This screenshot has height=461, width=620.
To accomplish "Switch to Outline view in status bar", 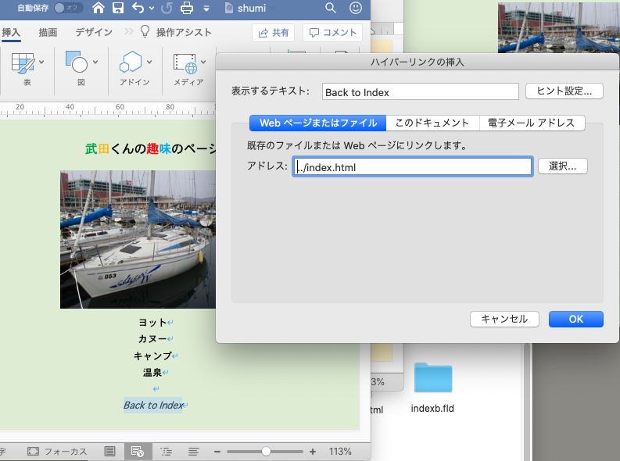I will (165, 451).
